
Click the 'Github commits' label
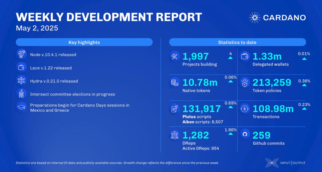(269, 143)
